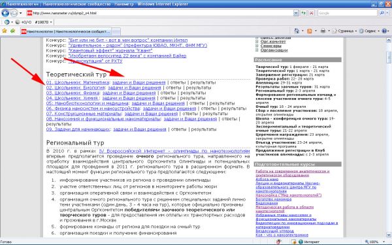The height and width of the screenshot is (245, 392).
Task: Open link 08. Нанохимия и функциональные наноматериалы
Action: [x=103, y=119]
